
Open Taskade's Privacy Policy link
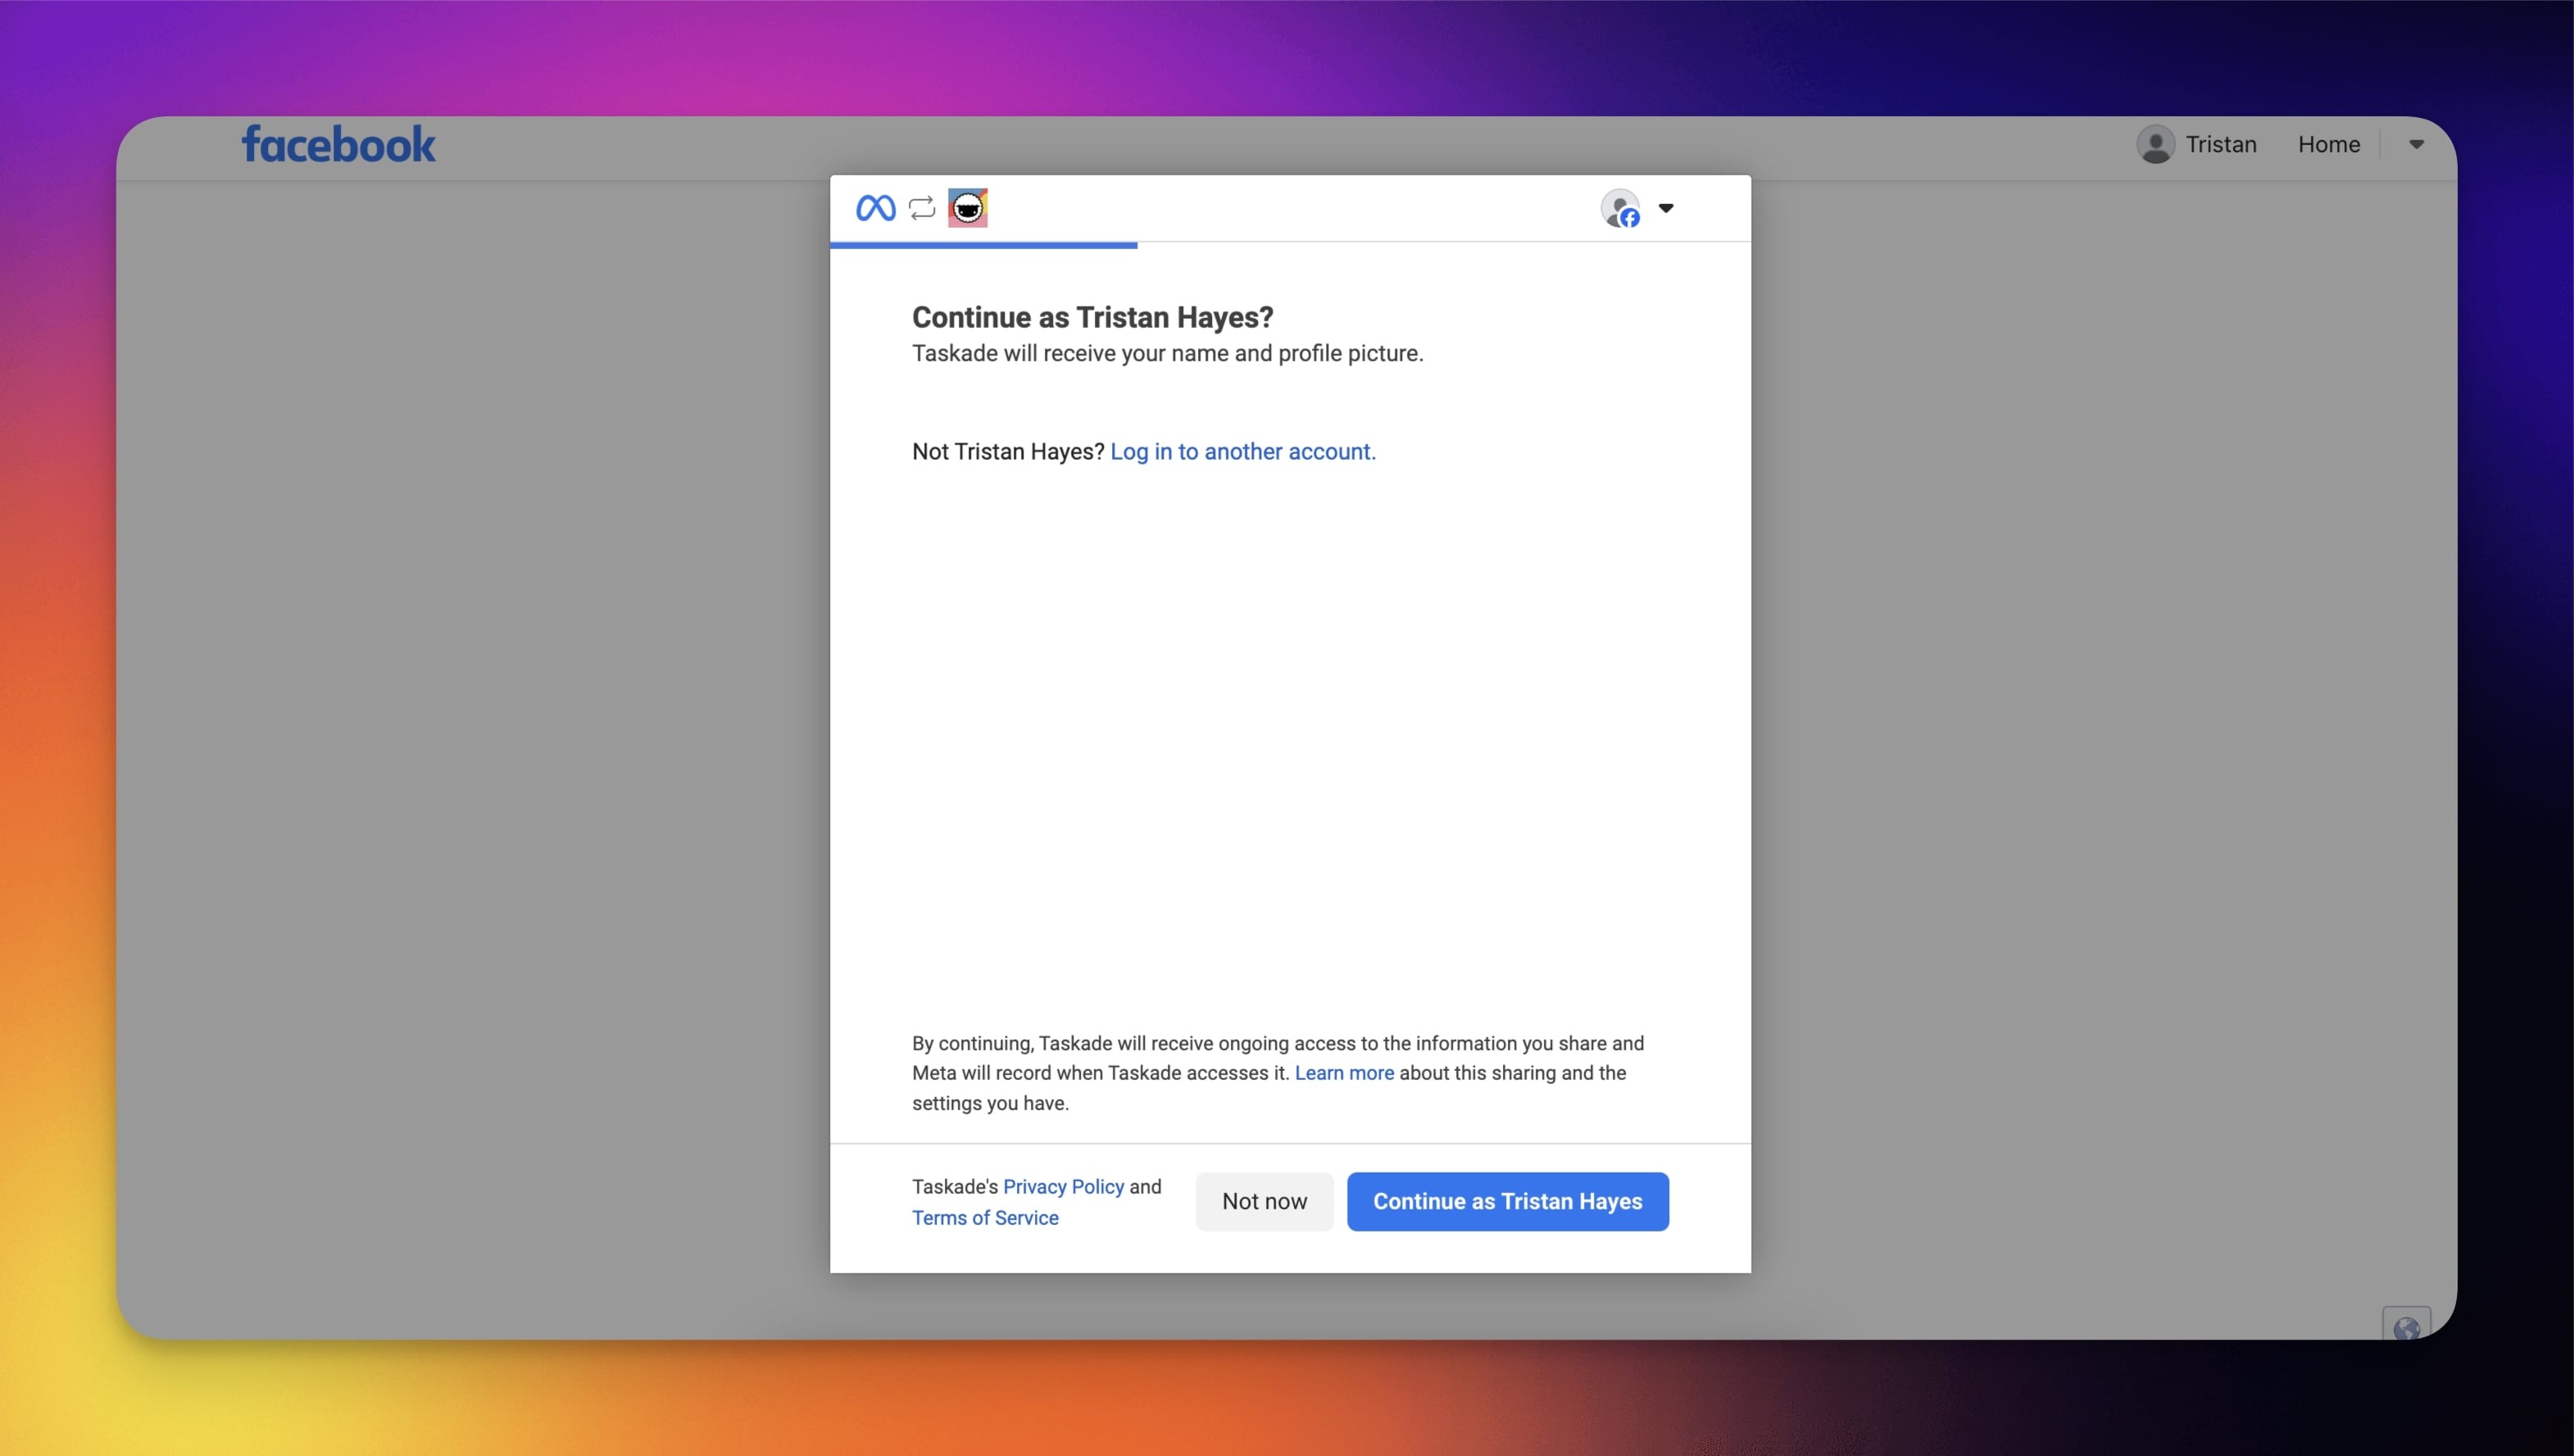pyautogui.click(x=1063, y=1187)
